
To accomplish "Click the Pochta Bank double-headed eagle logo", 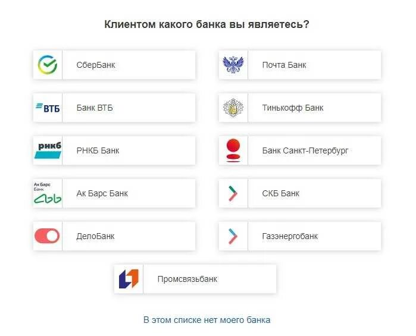I will (233, 65).
